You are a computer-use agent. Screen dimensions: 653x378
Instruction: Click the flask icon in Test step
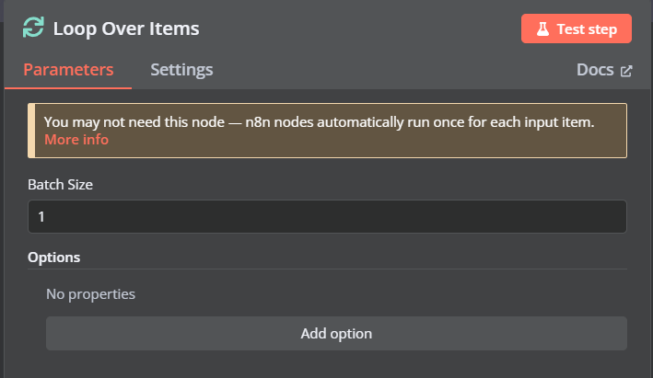click(542, 29)
